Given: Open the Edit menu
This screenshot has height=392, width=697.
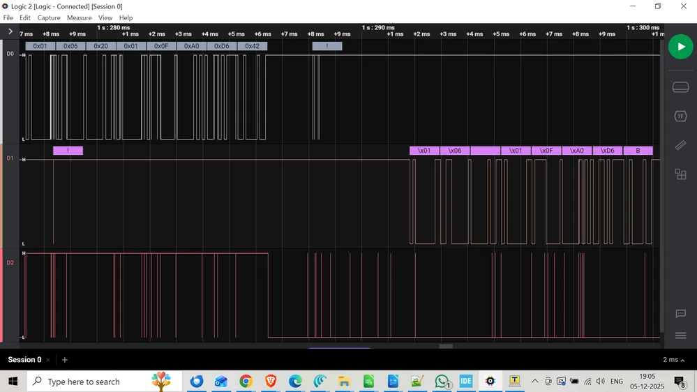Looking at the screenshot, I should (x=25, y=17).
